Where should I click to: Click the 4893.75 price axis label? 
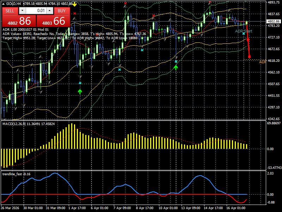(x=274, y=2)
